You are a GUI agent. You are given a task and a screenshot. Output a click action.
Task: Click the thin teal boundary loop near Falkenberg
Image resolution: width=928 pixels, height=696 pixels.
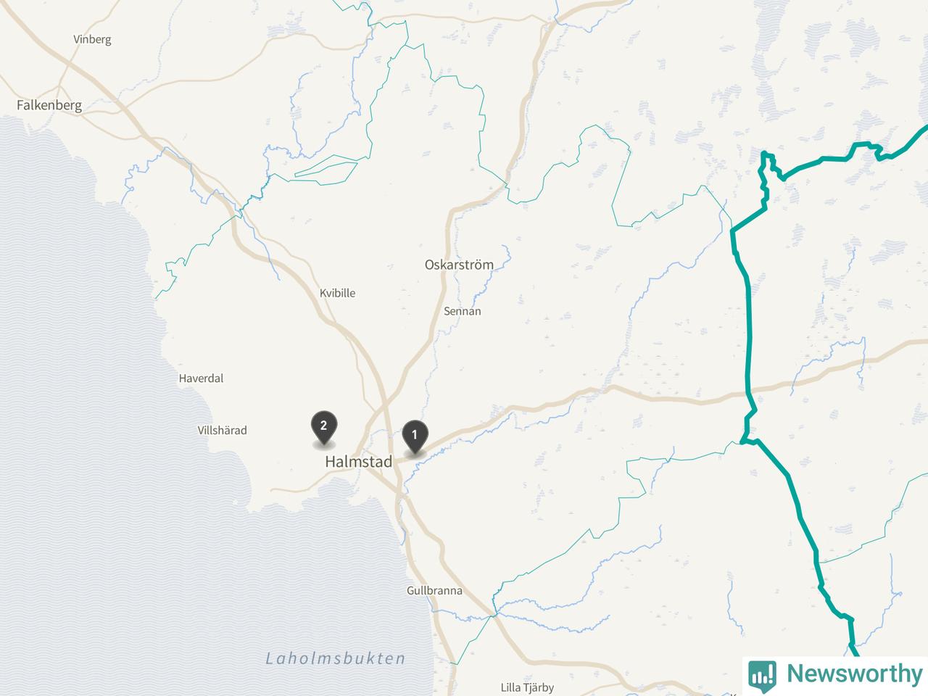[326, 170]
